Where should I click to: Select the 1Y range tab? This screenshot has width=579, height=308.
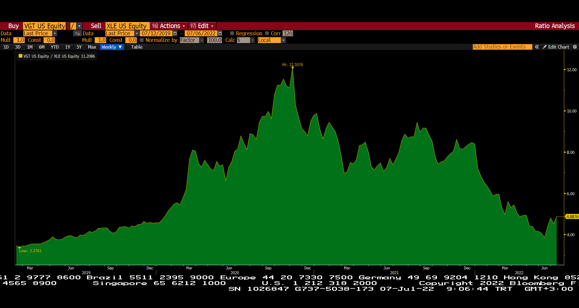click(x=68, y=47)
